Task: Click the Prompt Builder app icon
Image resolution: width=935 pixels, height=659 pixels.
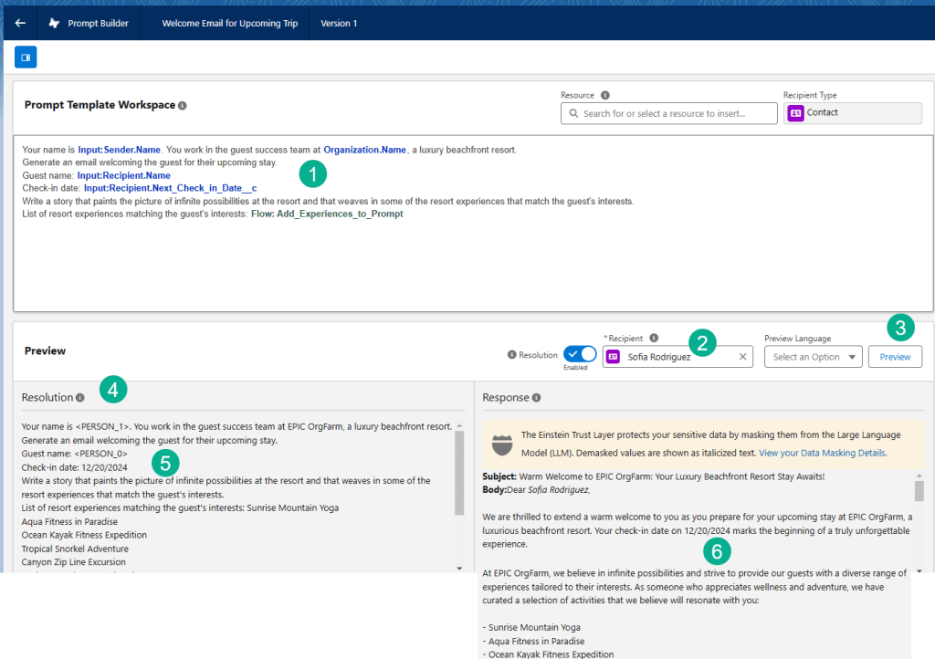Action: (55, 23)
